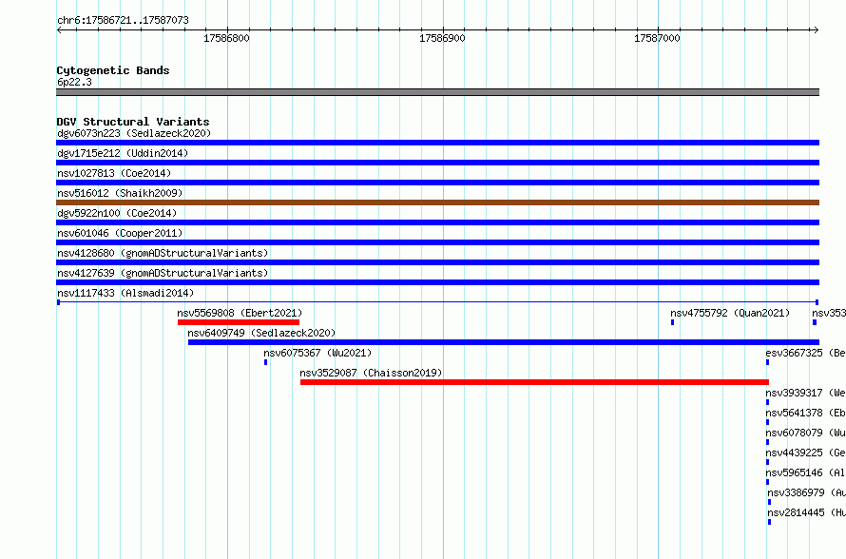Open the nsv1027813 (Coe2014) label

tap(114, 173)
